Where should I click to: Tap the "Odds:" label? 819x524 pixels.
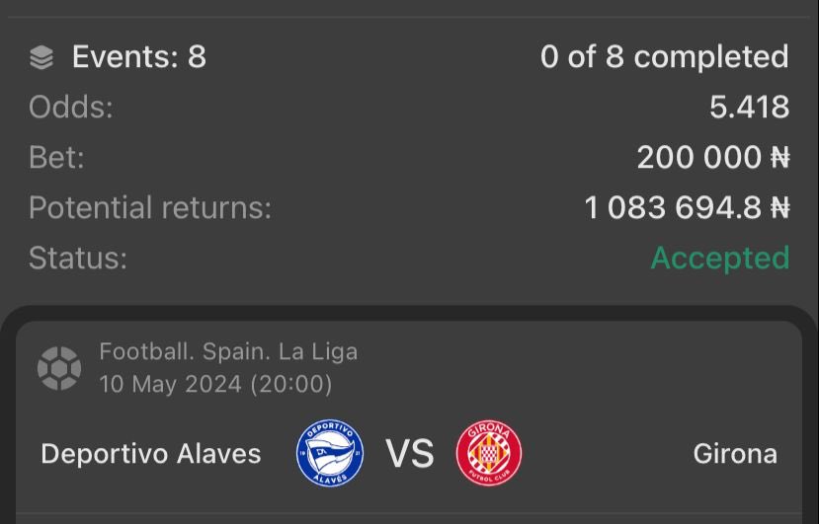[x=71, y=108]
